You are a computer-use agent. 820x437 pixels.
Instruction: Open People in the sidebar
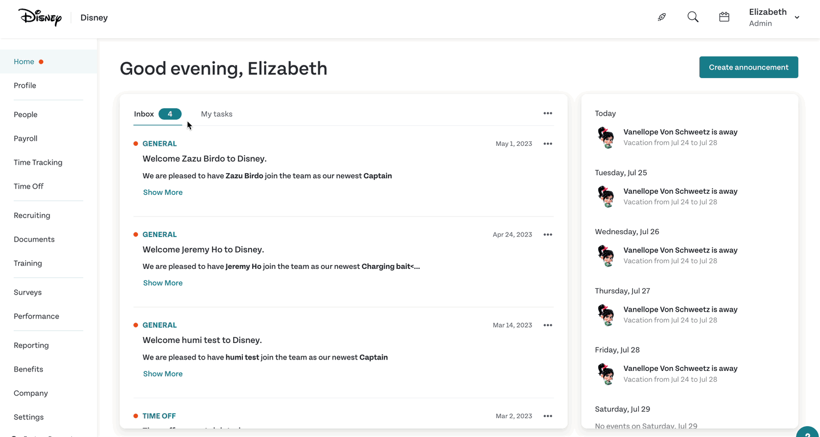coord(26,115)
